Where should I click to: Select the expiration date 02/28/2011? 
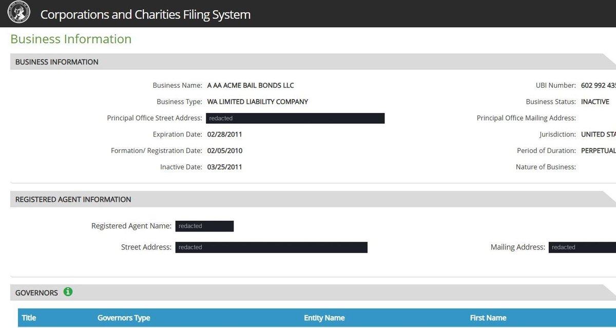click(x=225, y=134)
